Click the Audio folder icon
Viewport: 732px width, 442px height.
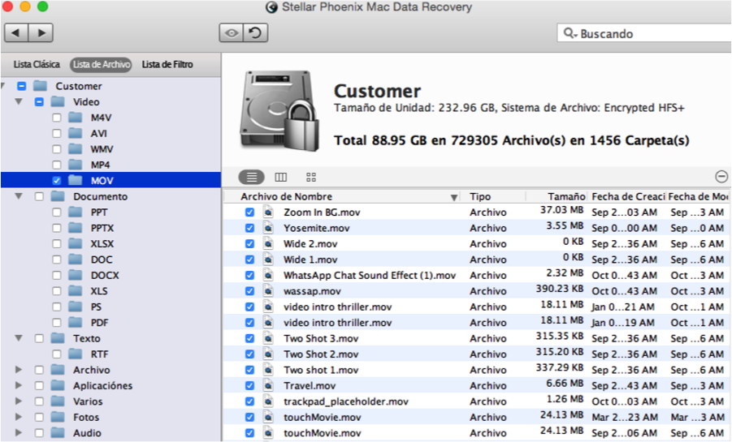58,433
